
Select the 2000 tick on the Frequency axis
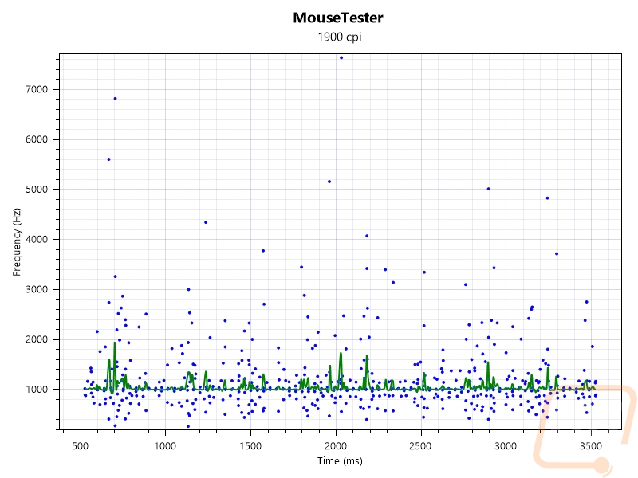(37, 339)
